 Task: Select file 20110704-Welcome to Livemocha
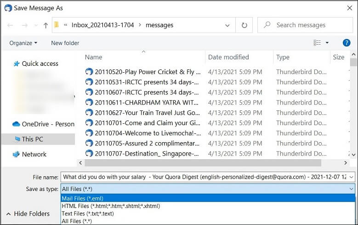148,133
